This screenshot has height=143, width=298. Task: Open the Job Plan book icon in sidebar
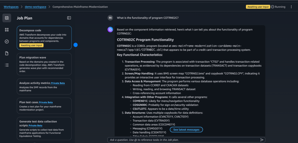(x=7, y=18)
